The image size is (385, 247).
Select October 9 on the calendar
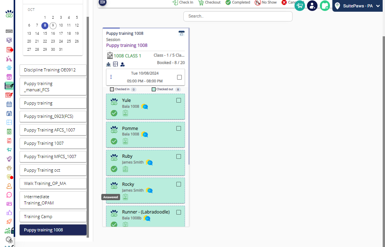pos(53,25)
